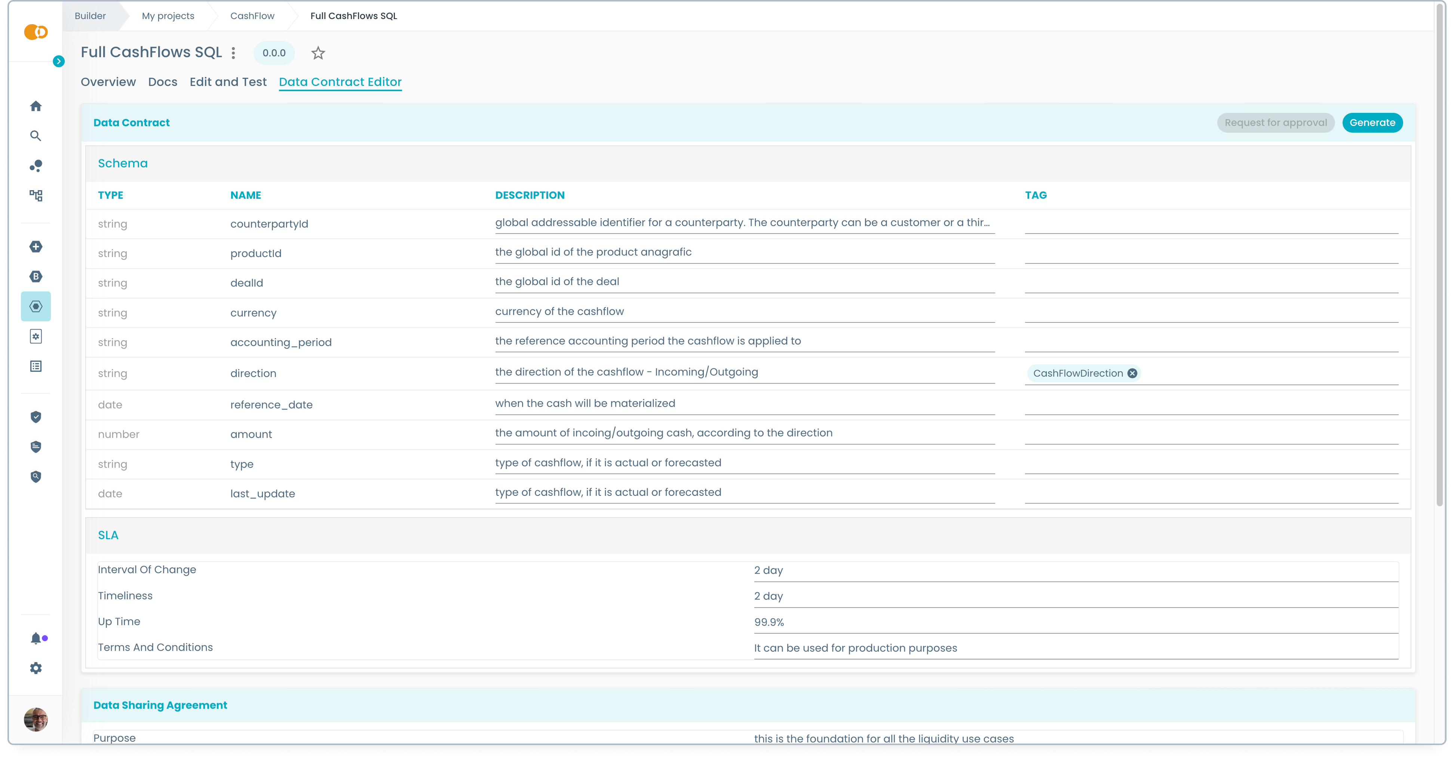This screenshot has width=1454, height=760.
Task: Click the 0.0.0 version chip
Action: pyautogui.click(x=274, y=53)
